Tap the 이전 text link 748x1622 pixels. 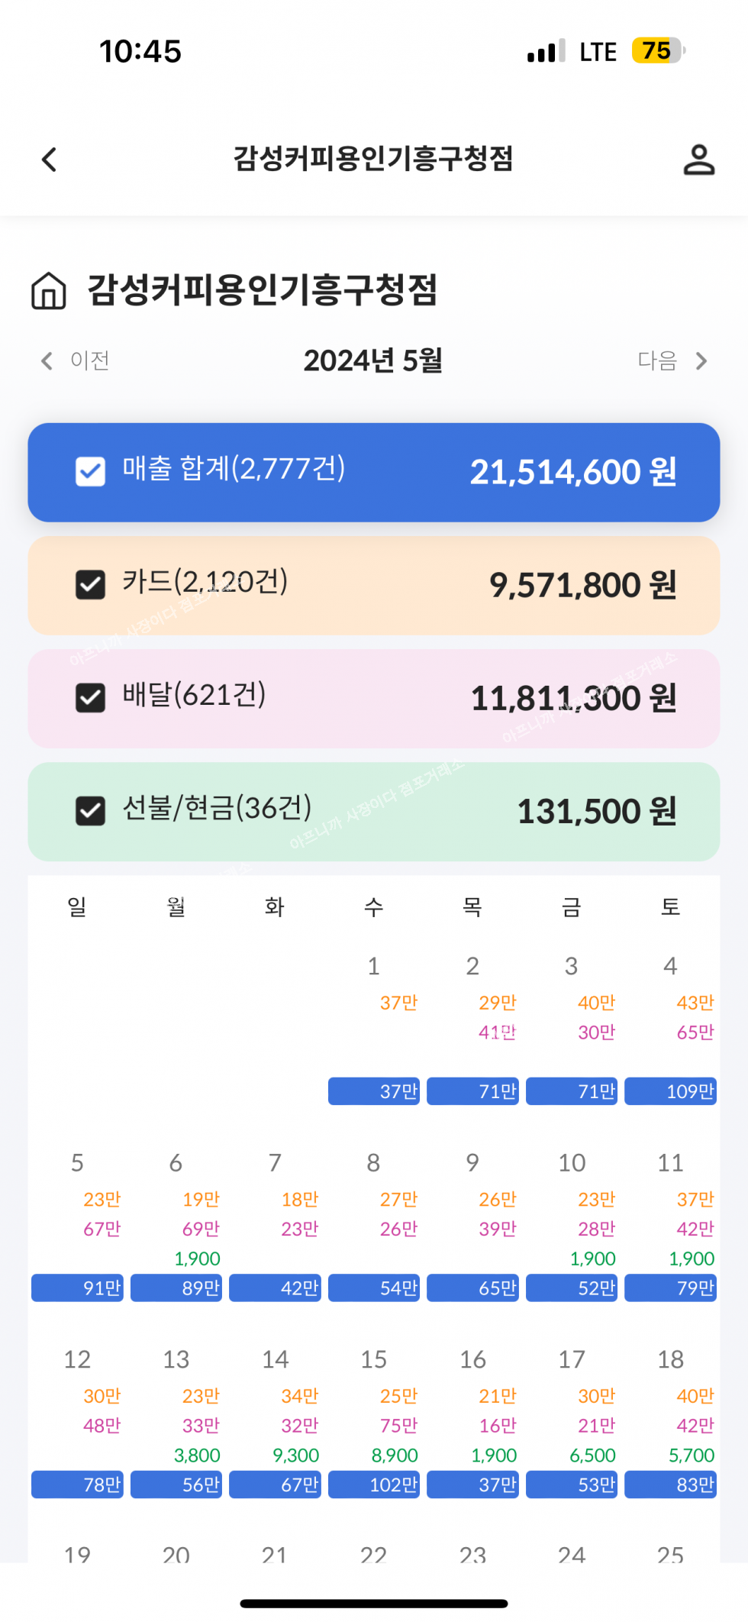[90, 360]
